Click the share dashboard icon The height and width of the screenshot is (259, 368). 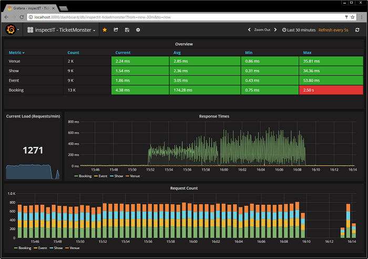pos(116,30)
